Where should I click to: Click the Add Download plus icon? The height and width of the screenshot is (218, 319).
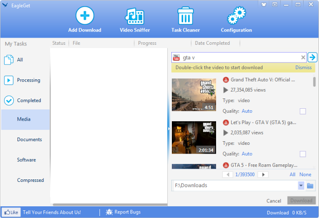pos(84,15)
